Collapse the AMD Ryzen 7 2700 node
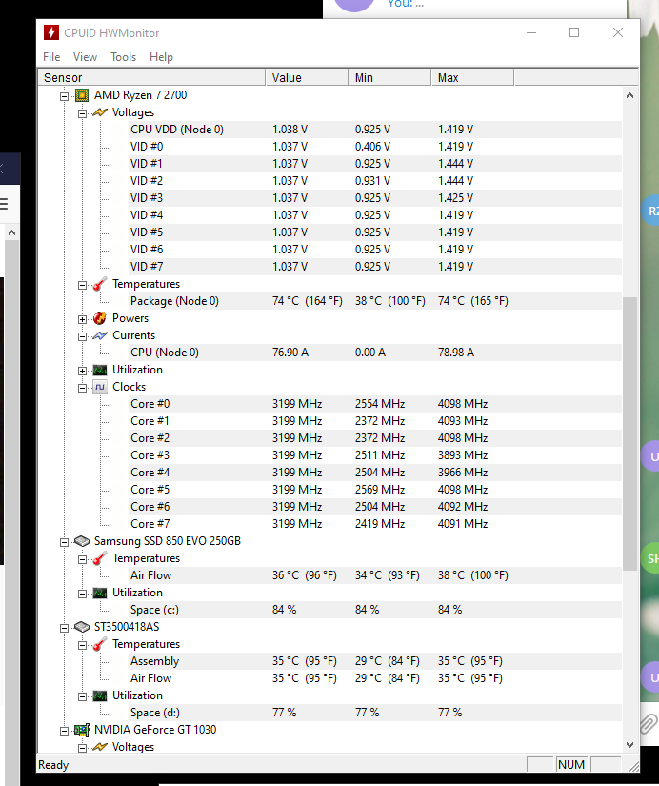 (64, 96)
